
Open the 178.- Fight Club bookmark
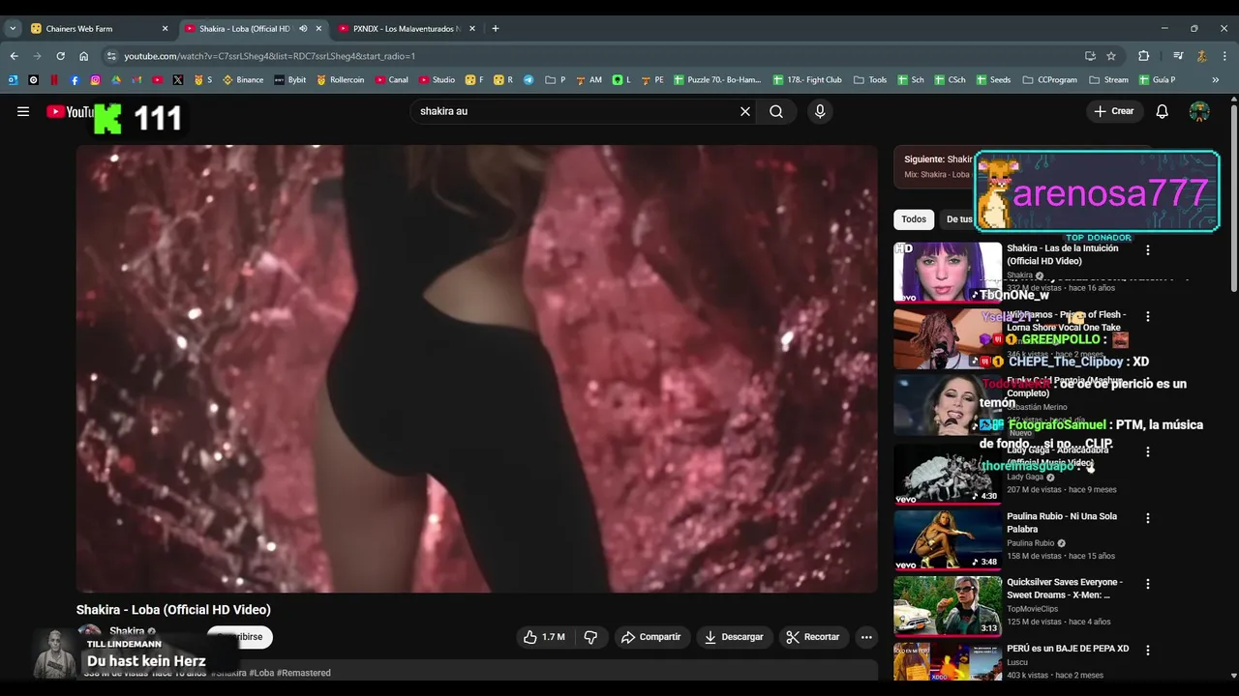(806, 80)
